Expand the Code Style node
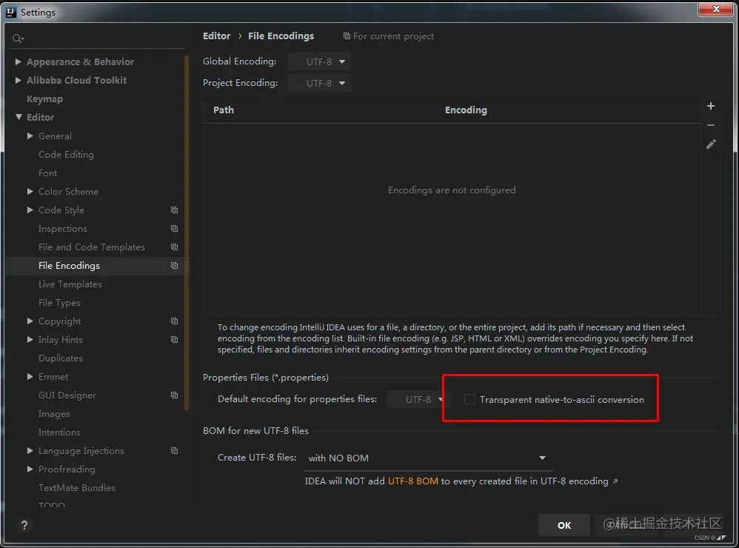The height and width of the screenshot is (548, 739). point(30,210)
